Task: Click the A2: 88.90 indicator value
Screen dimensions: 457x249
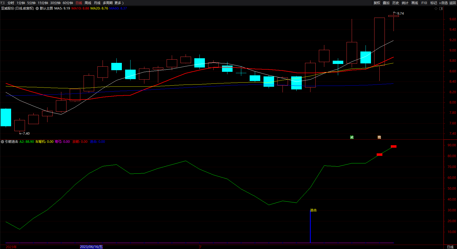Action: click(x=27, y=142)
